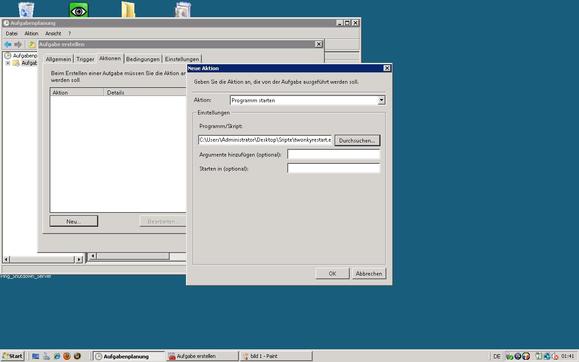Switch to the Trigger tab

(x=85, y=59)
